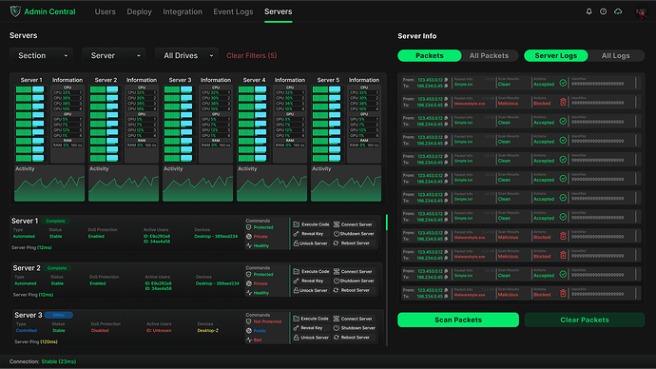Expand the Server filter dropdown
This screenshot has height=369, width=656.
113,56
